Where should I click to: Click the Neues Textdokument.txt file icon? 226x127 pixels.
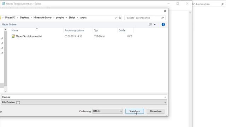pyautogui.click(x=13, y=36)
